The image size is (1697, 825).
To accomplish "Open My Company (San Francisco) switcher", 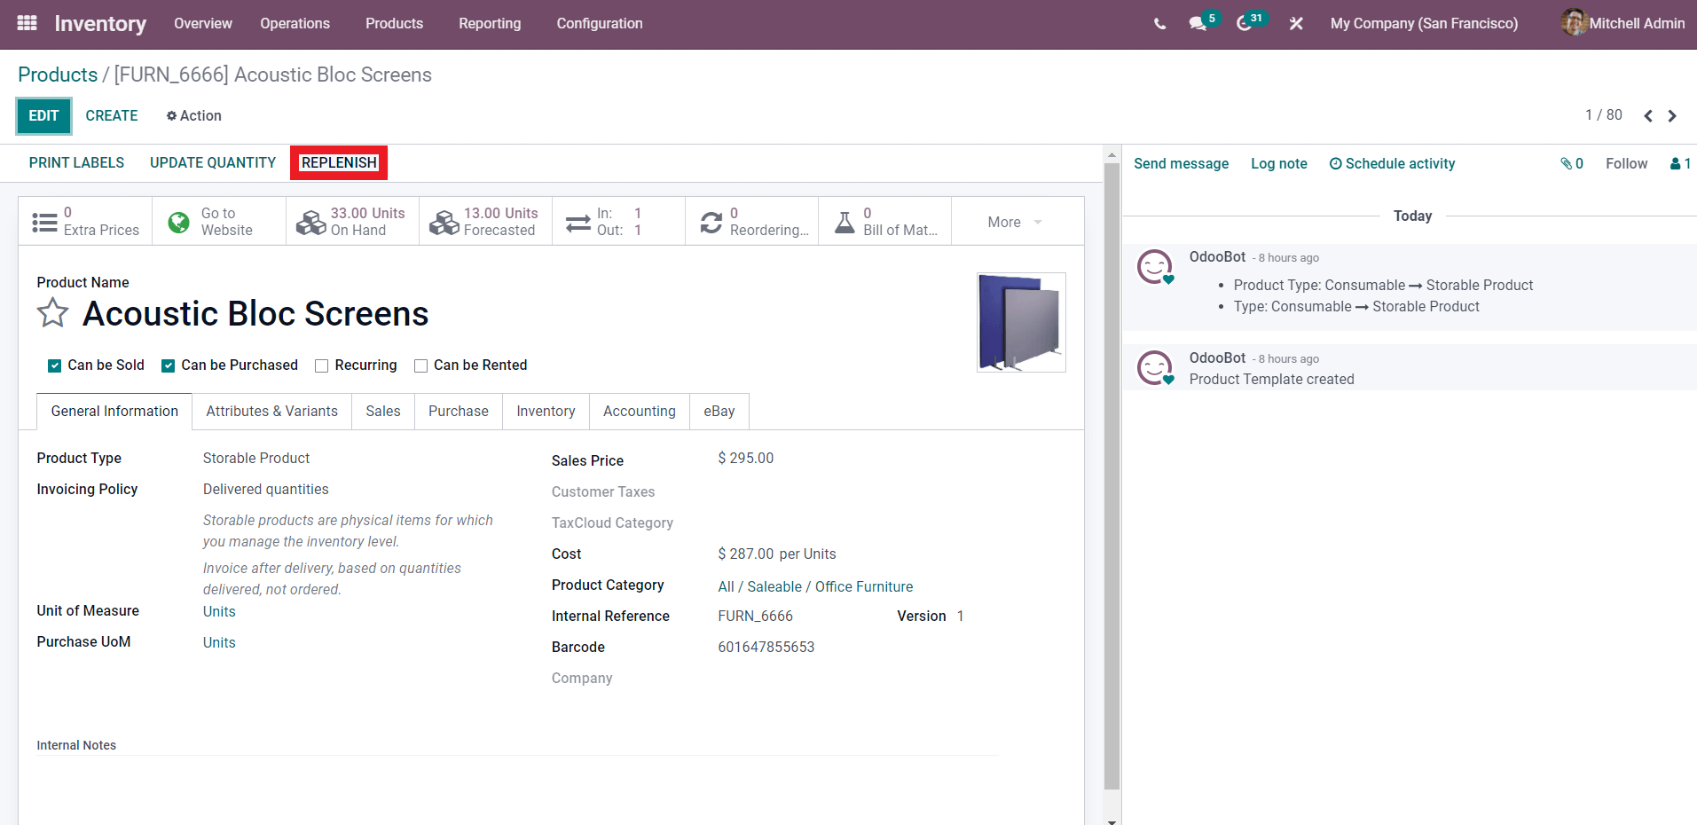I will (1424, 24).
